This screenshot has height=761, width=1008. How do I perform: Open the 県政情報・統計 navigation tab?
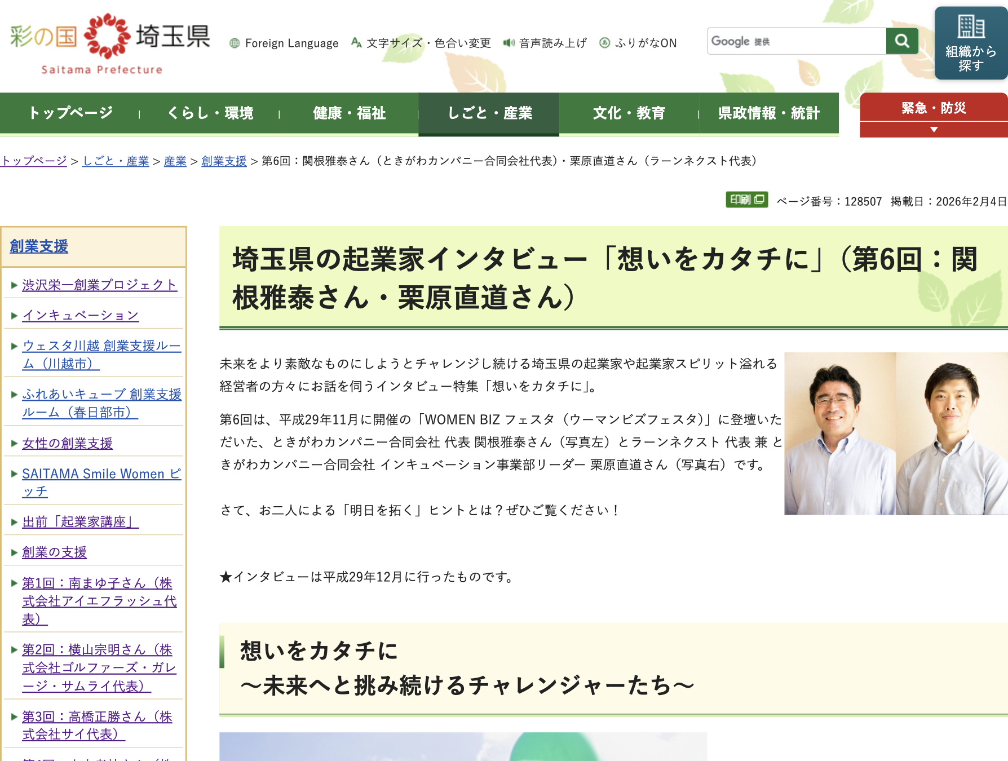coord(768,113)
